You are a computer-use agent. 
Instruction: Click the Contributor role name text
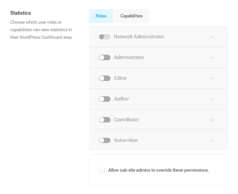coord(126,120)
